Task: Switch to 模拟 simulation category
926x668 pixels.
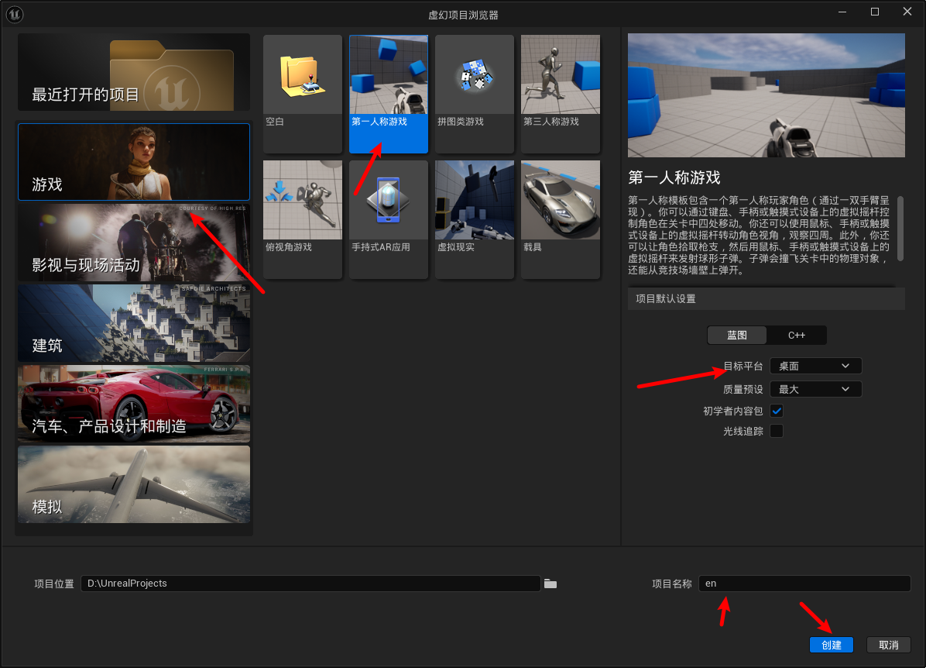Action: tap(134, 484)
